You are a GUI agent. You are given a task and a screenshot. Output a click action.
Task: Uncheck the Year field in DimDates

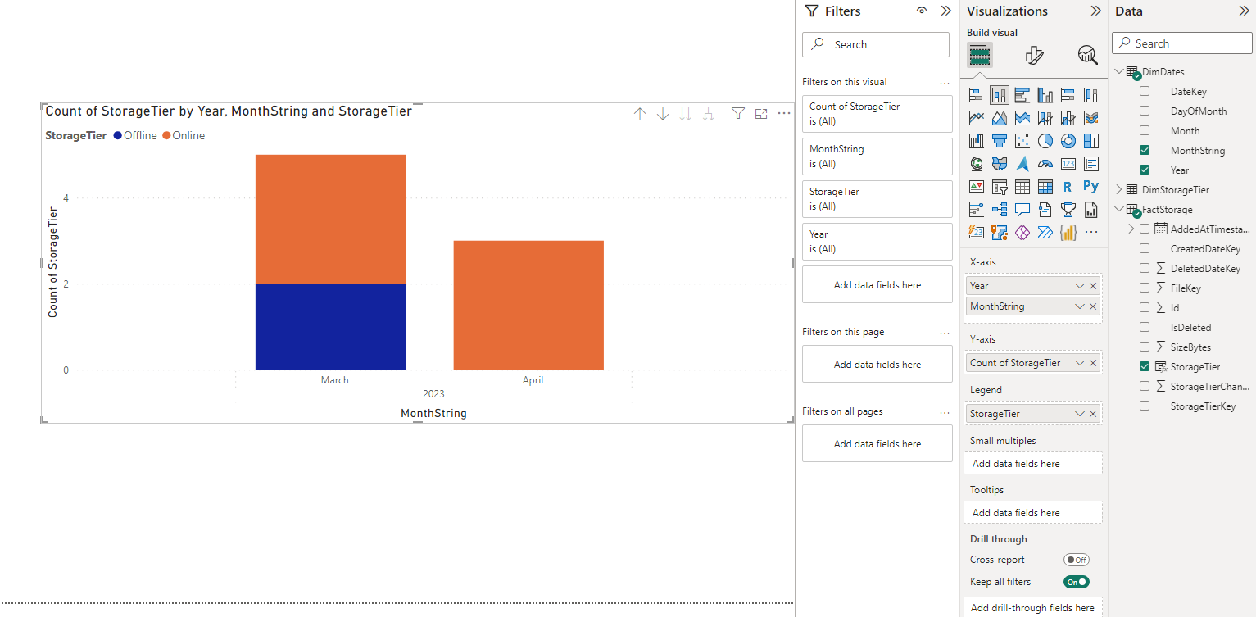point(1145,170)
